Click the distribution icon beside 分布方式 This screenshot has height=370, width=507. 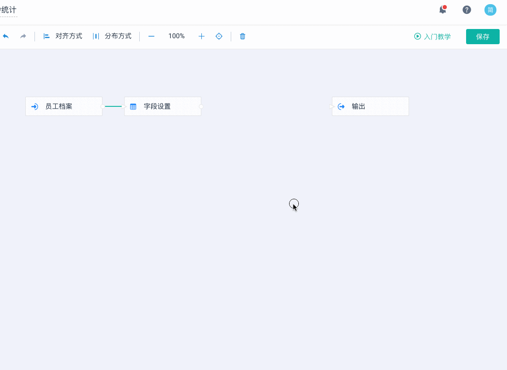96,36
